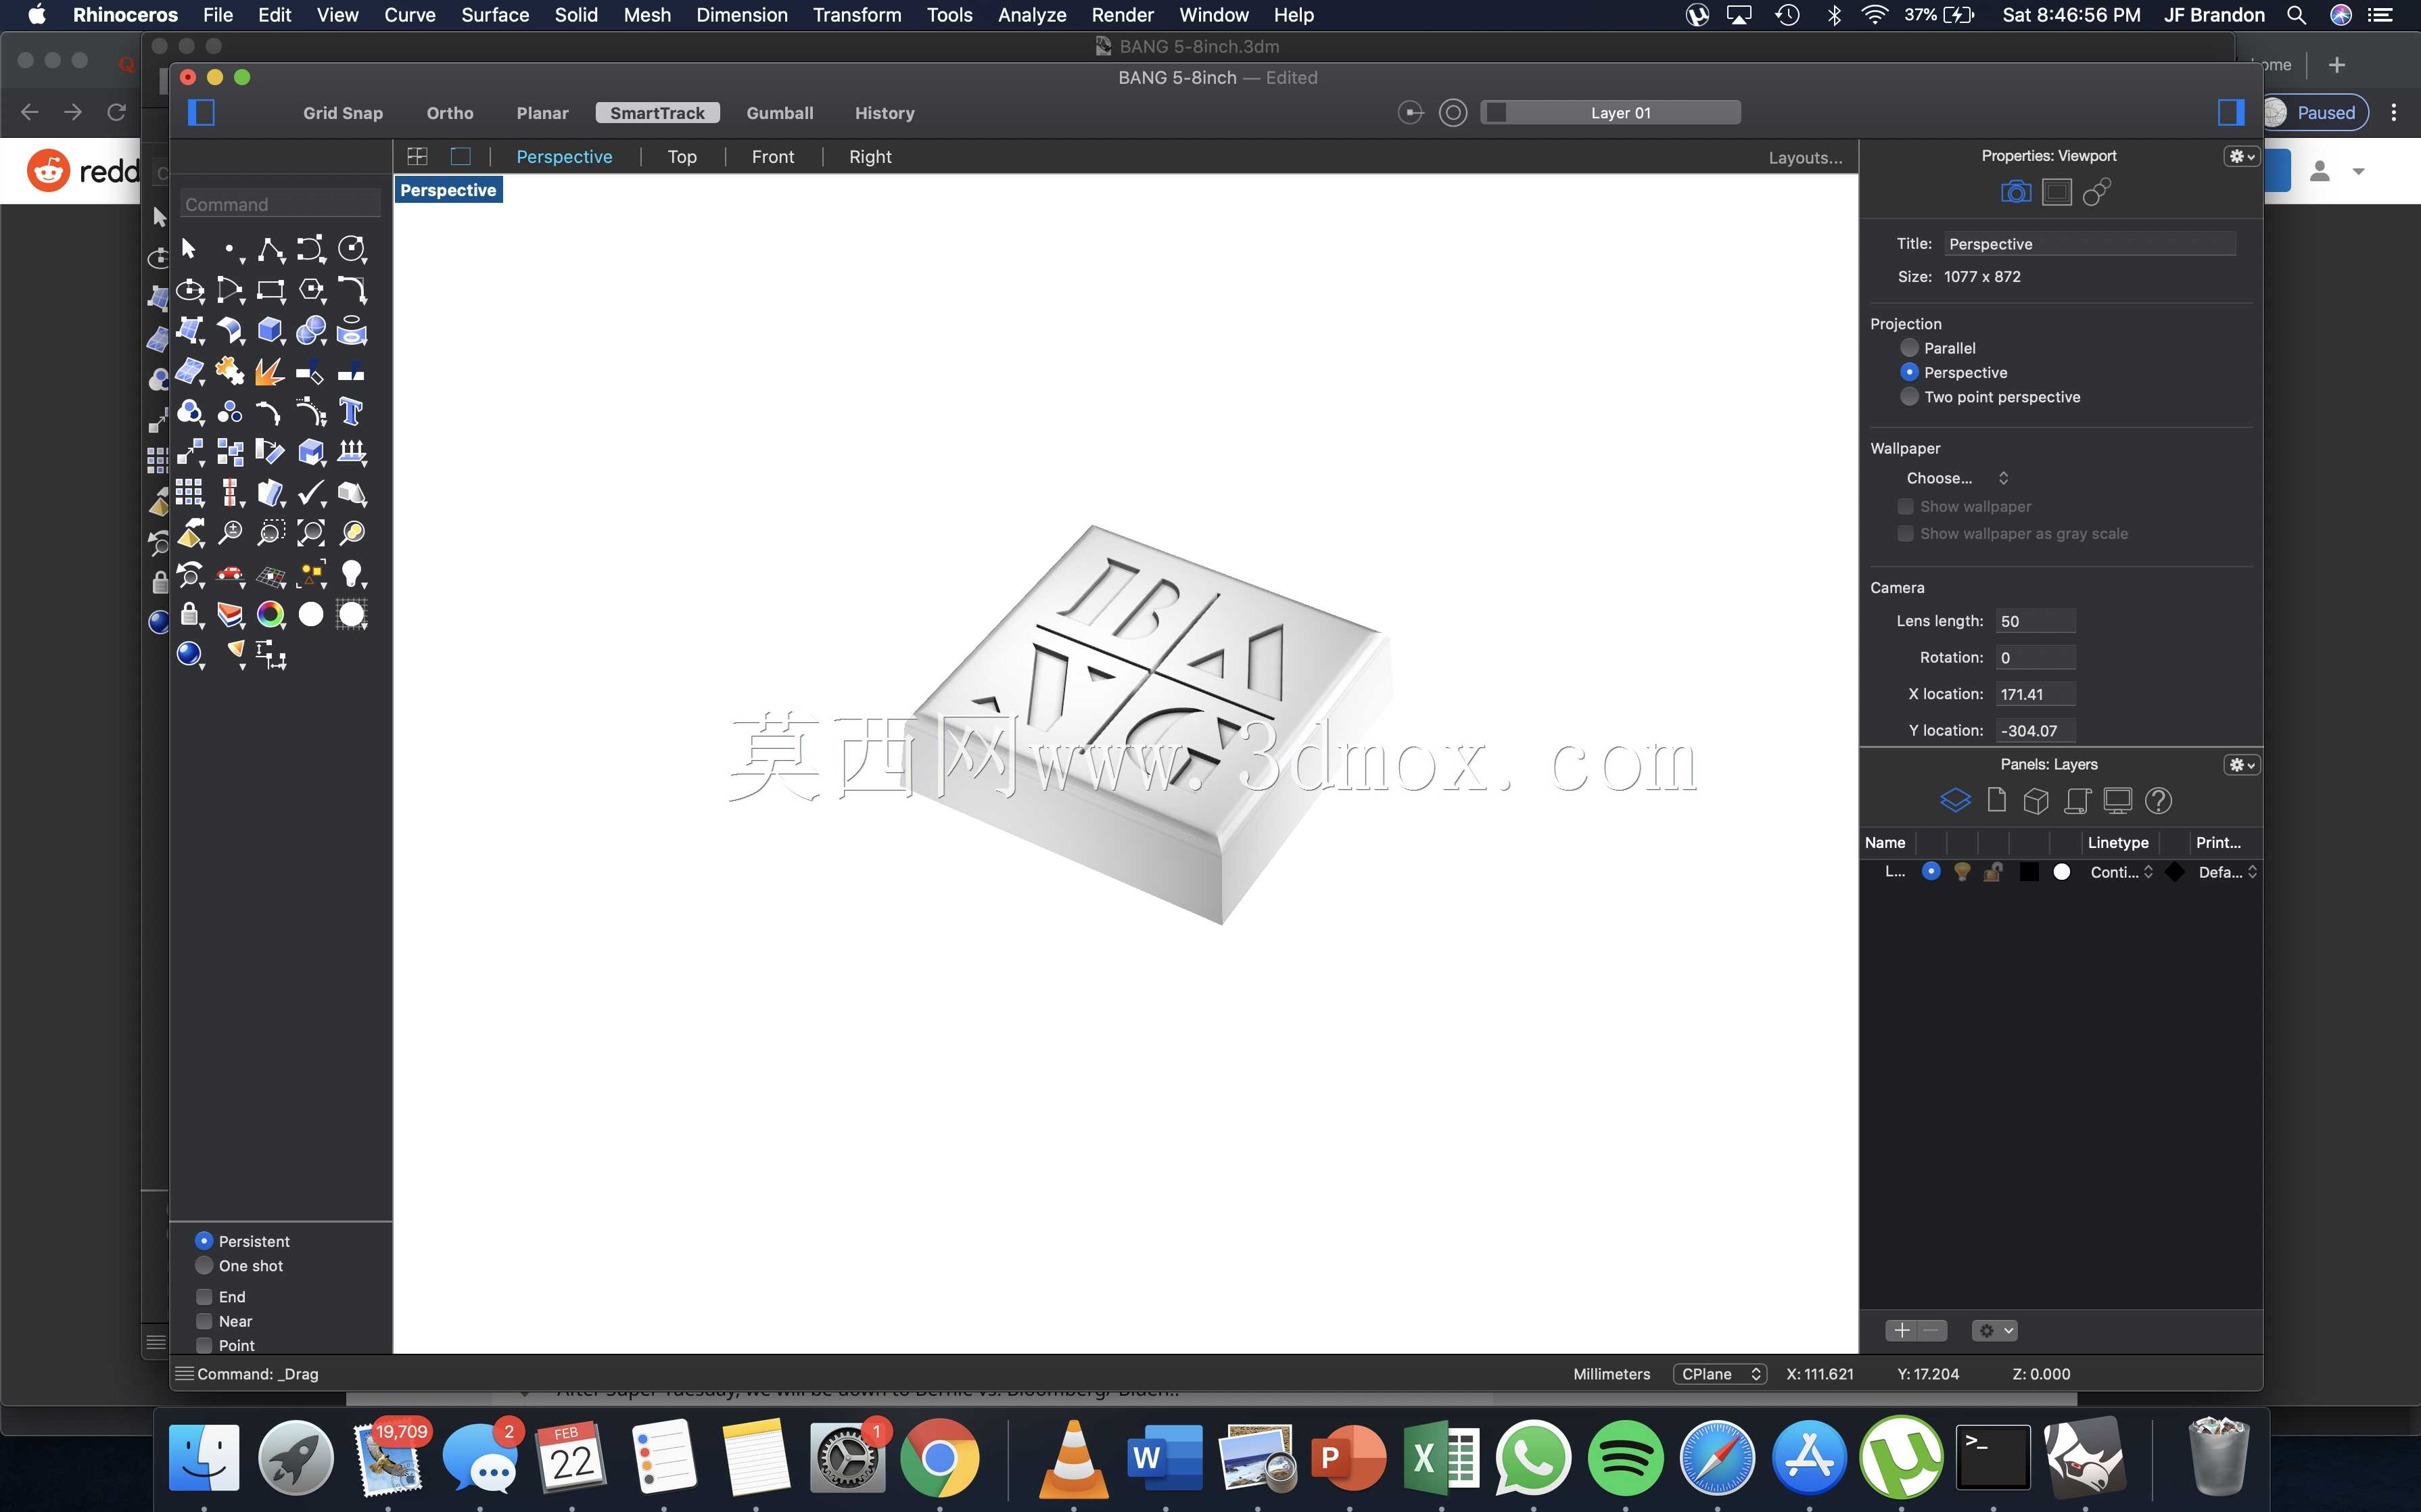The height and width of the screenshot is (1512, 2421).
Task: Open the camera viewport properties icon
Action: (2015, 192)
